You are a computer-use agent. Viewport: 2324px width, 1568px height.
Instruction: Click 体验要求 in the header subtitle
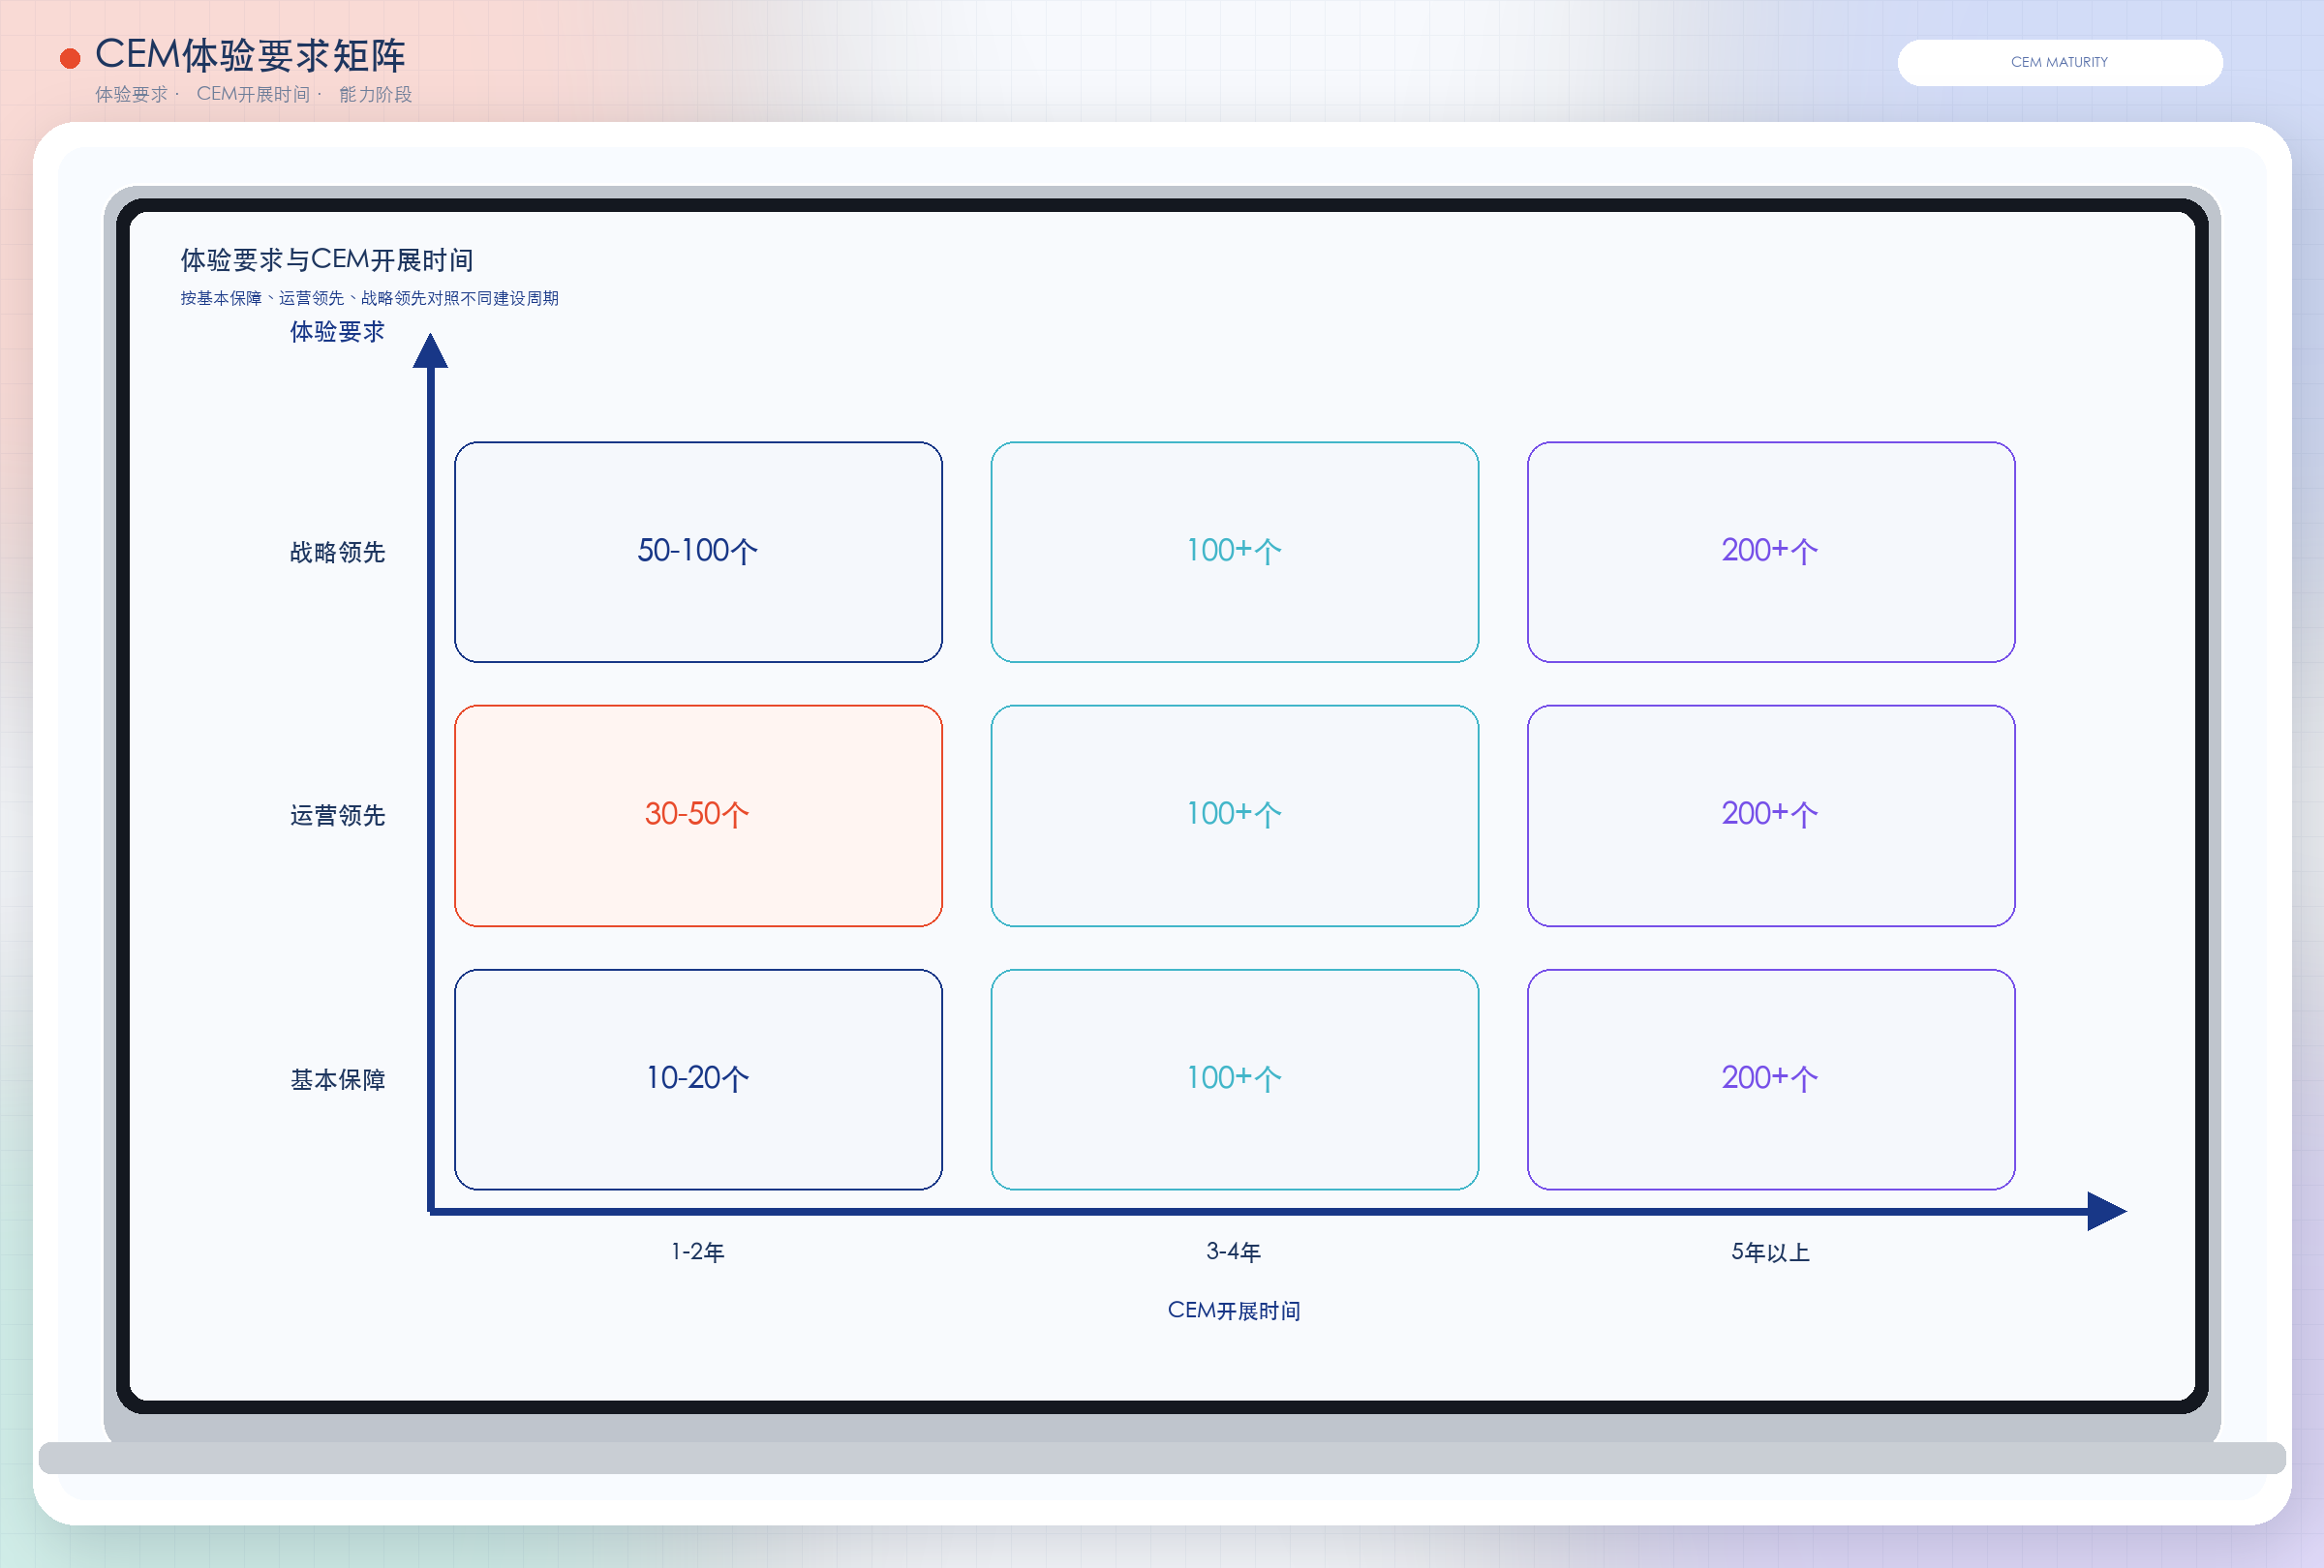point(131,94)
